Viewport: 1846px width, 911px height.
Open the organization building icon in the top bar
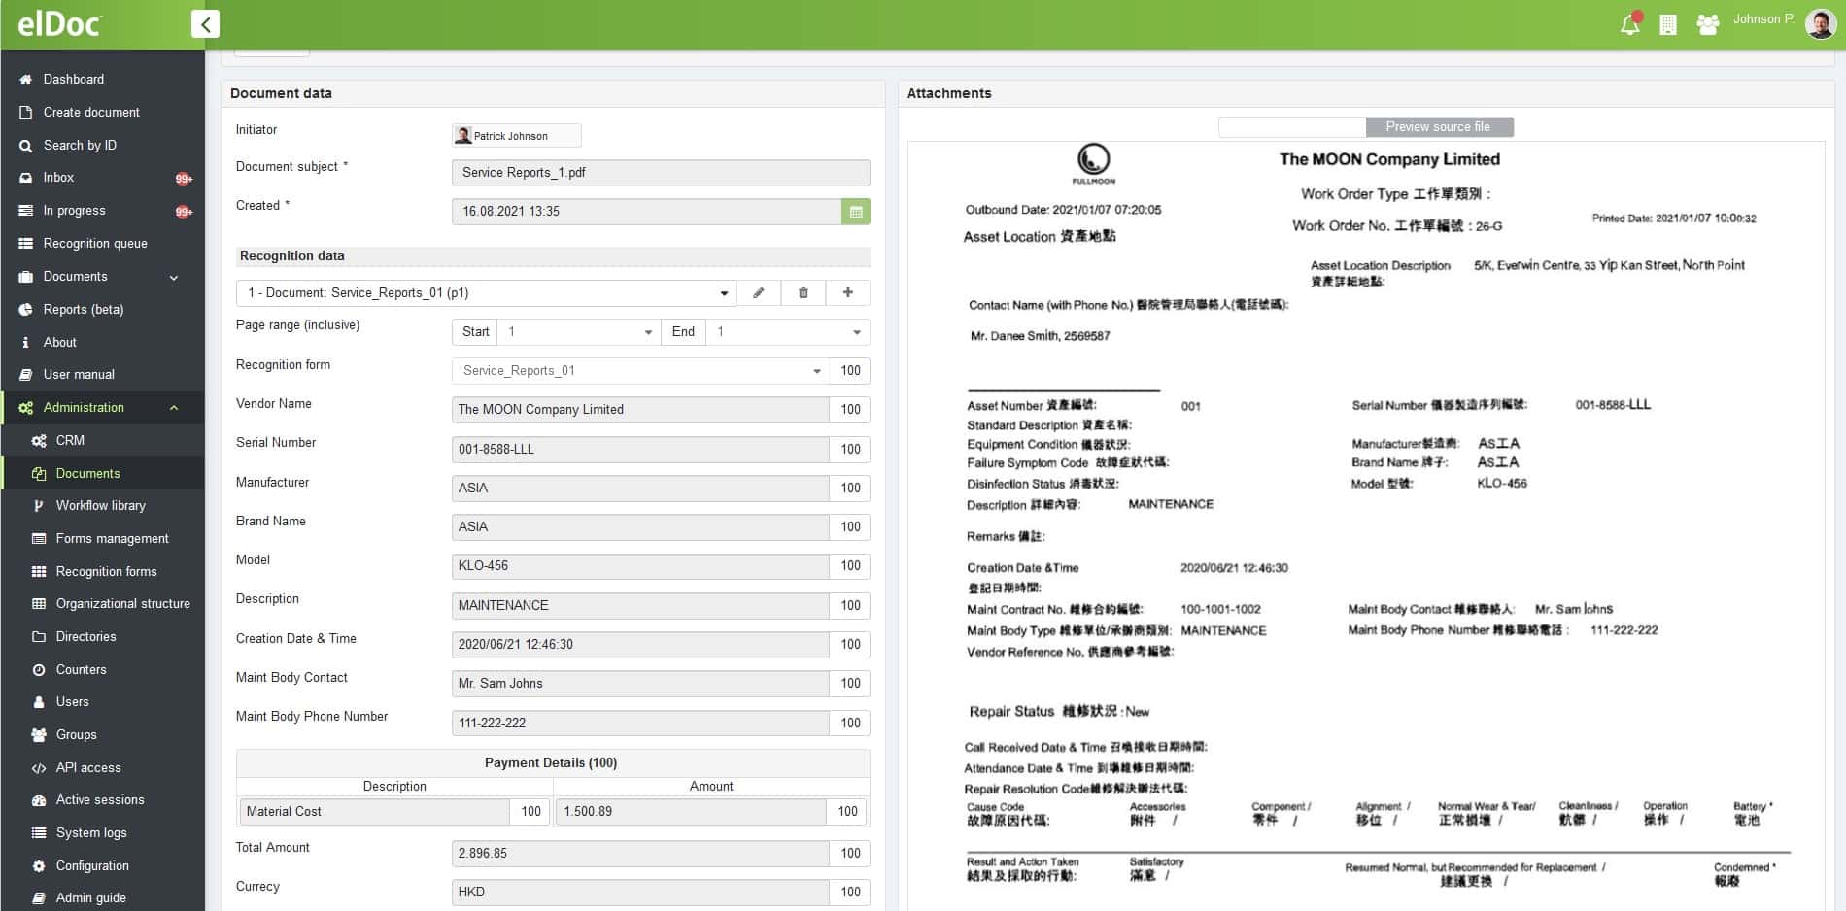[1668, 23]
